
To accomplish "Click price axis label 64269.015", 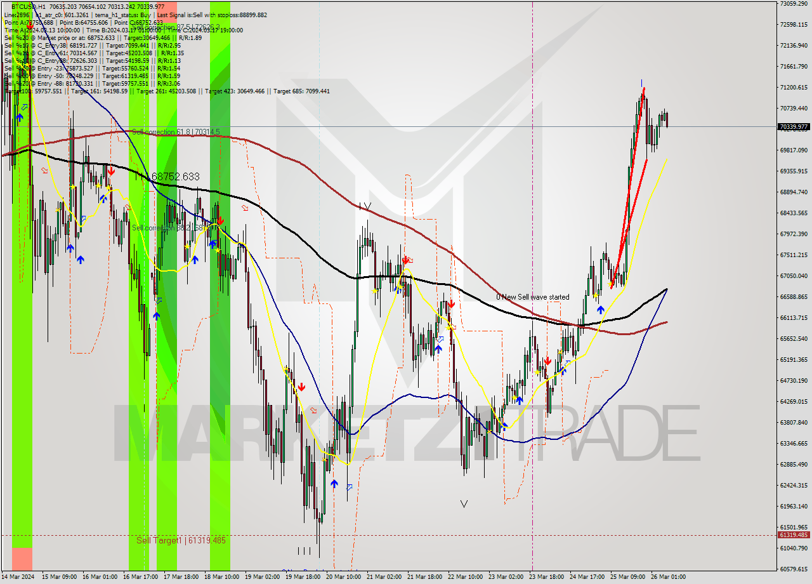I will coord(793,402).
